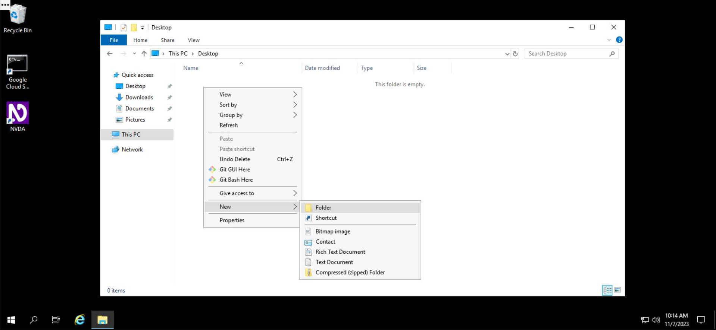Switch to Details view in status bar
716x330 pixels.
tap(607, 290)
